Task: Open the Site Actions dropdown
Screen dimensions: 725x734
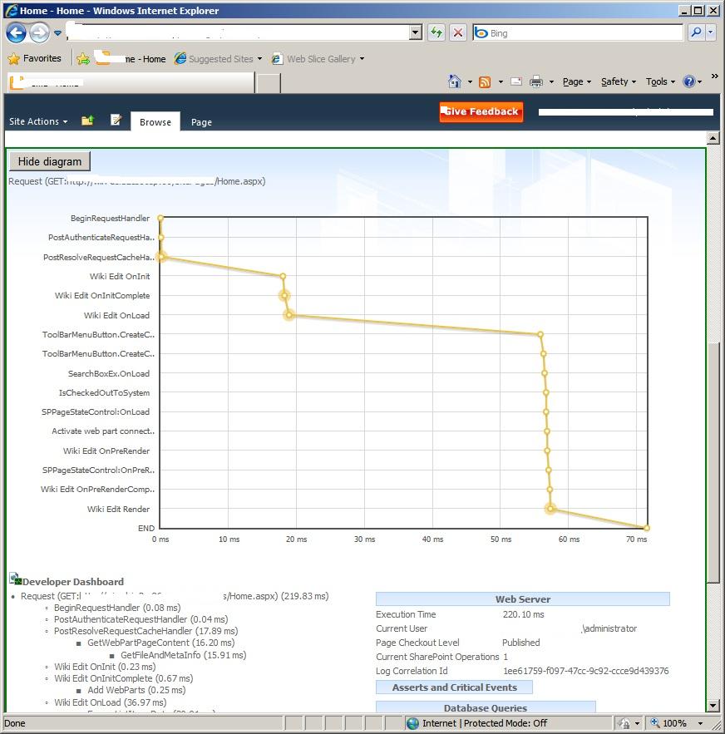Action: [38, 121]
